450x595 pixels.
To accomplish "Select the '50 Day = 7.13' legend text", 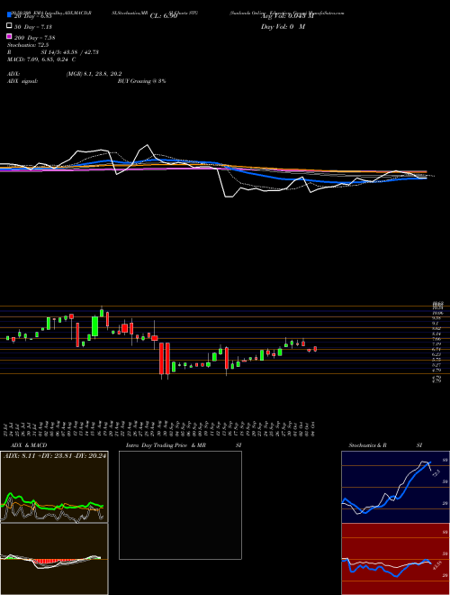I will click(x=33, y=27).
